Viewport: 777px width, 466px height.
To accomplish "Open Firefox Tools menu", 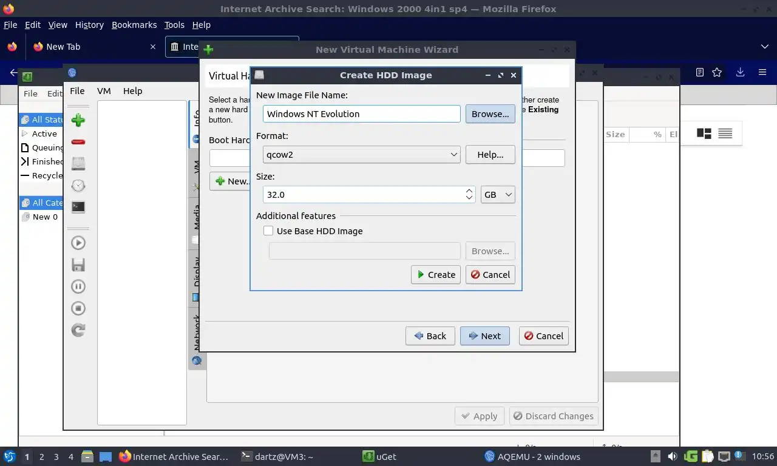I will tap(174, 25).
